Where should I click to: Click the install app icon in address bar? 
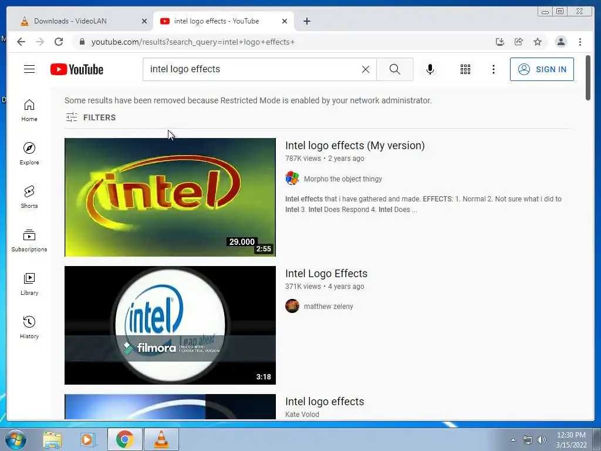click(x=500, y=42)
